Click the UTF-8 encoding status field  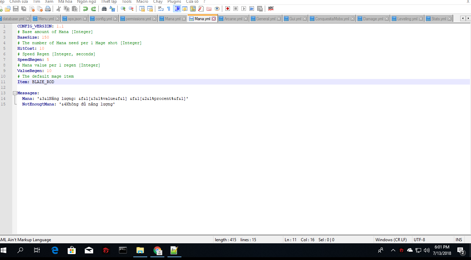[x=419, y=240]
